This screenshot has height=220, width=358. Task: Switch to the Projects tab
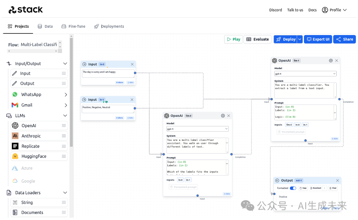(18, 26)
